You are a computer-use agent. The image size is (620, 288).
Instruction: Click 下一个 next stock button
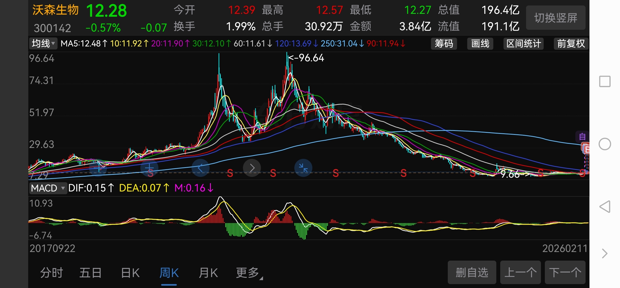click(x=565, y=272)
